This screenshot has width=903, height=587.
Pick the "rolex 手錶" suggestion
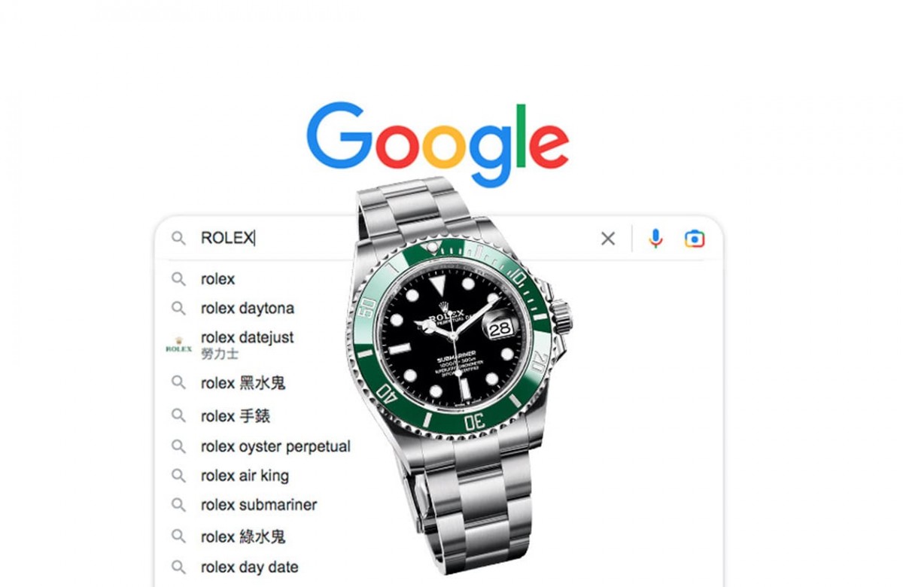click(x=236, y=415)
